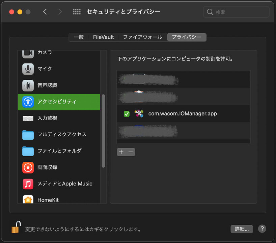Switch to the 一般 tab
Viewport: 276px width, 243px height.
pyautogui.click(x=79, y=37)
